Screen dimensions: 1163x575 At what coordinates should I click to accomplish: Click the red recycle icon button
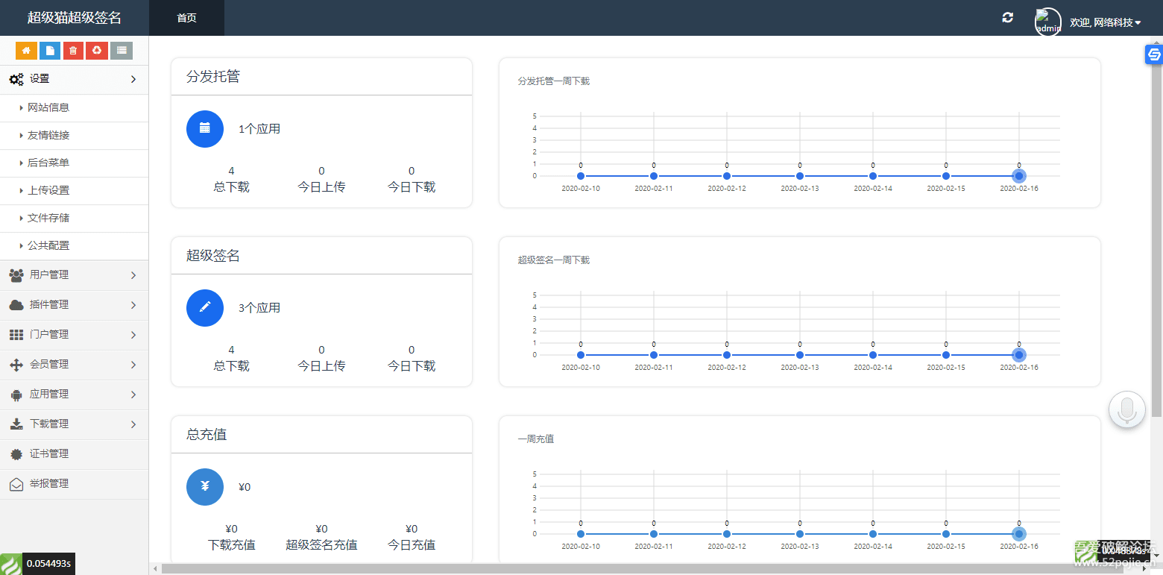click(x=97, y=51)
